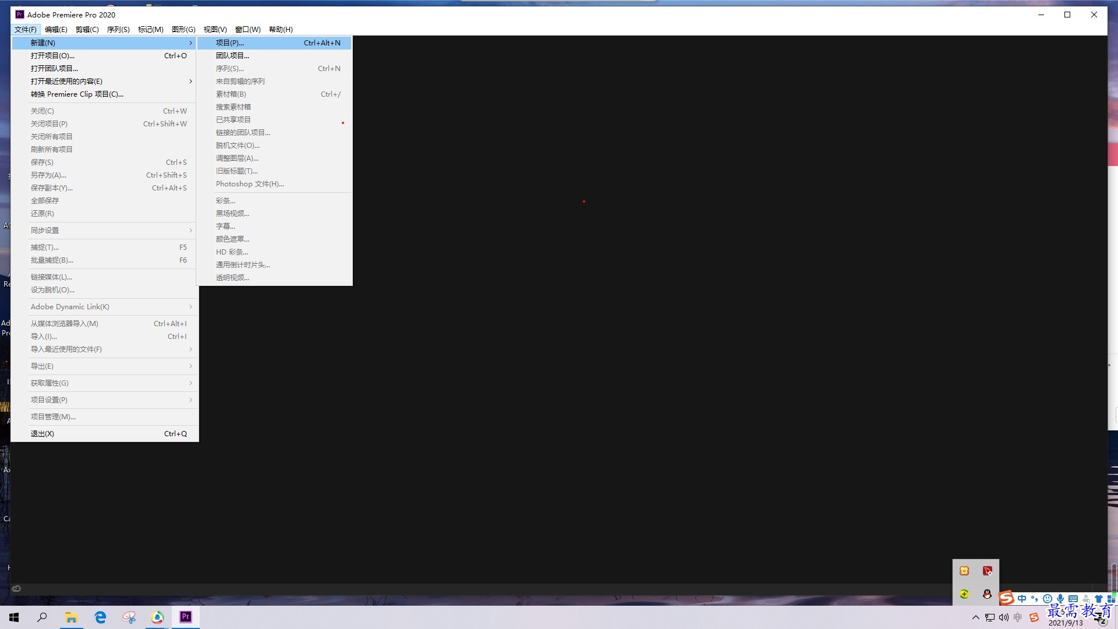Click the Creative Cloud sync icon in status bar
Viewport: 1118px width, 629px height.
tap(17, 589)
